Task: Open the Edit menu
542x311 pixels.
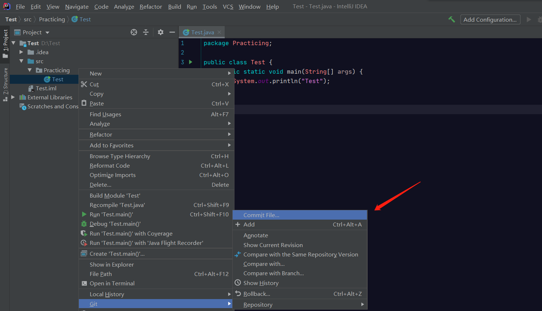Action: pos(36,7)
